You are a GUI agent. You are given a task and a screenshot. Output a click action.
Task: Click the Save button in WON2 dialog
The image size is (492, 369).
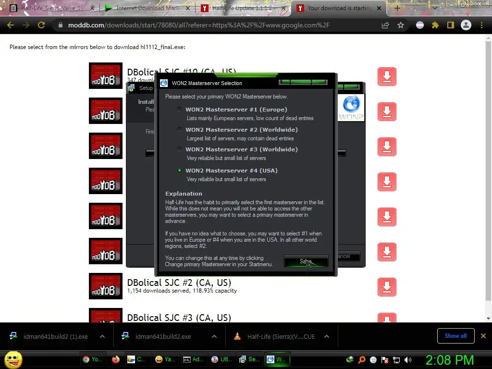pyautogui.click(x=306, y=261)
